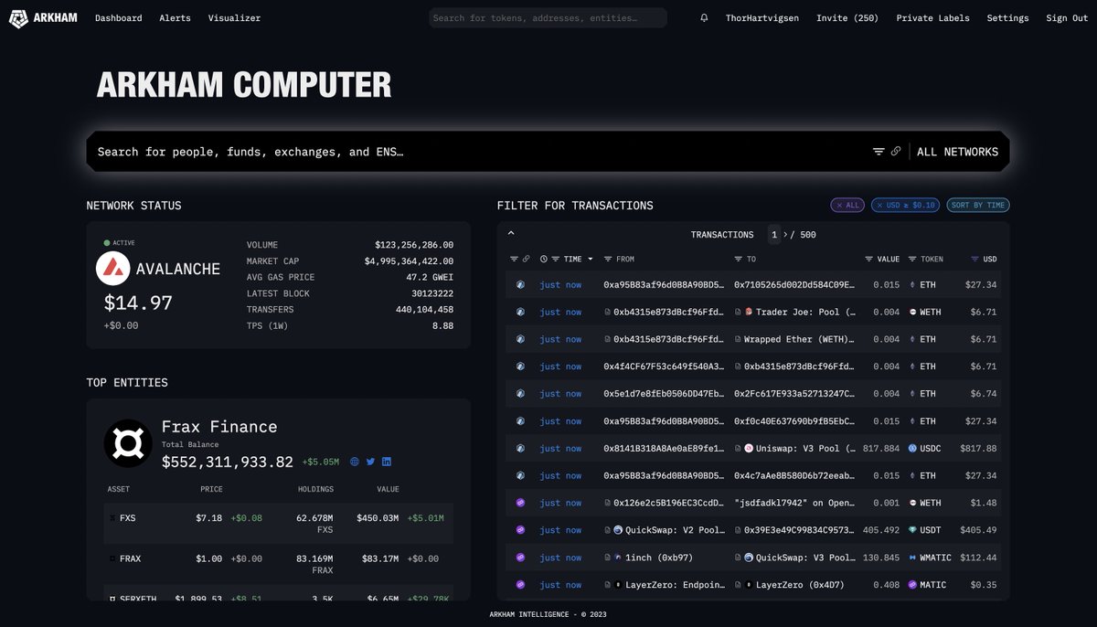Remove the ALL filter chip
This screenshot has width=1097, height=627.
[847, 206]
